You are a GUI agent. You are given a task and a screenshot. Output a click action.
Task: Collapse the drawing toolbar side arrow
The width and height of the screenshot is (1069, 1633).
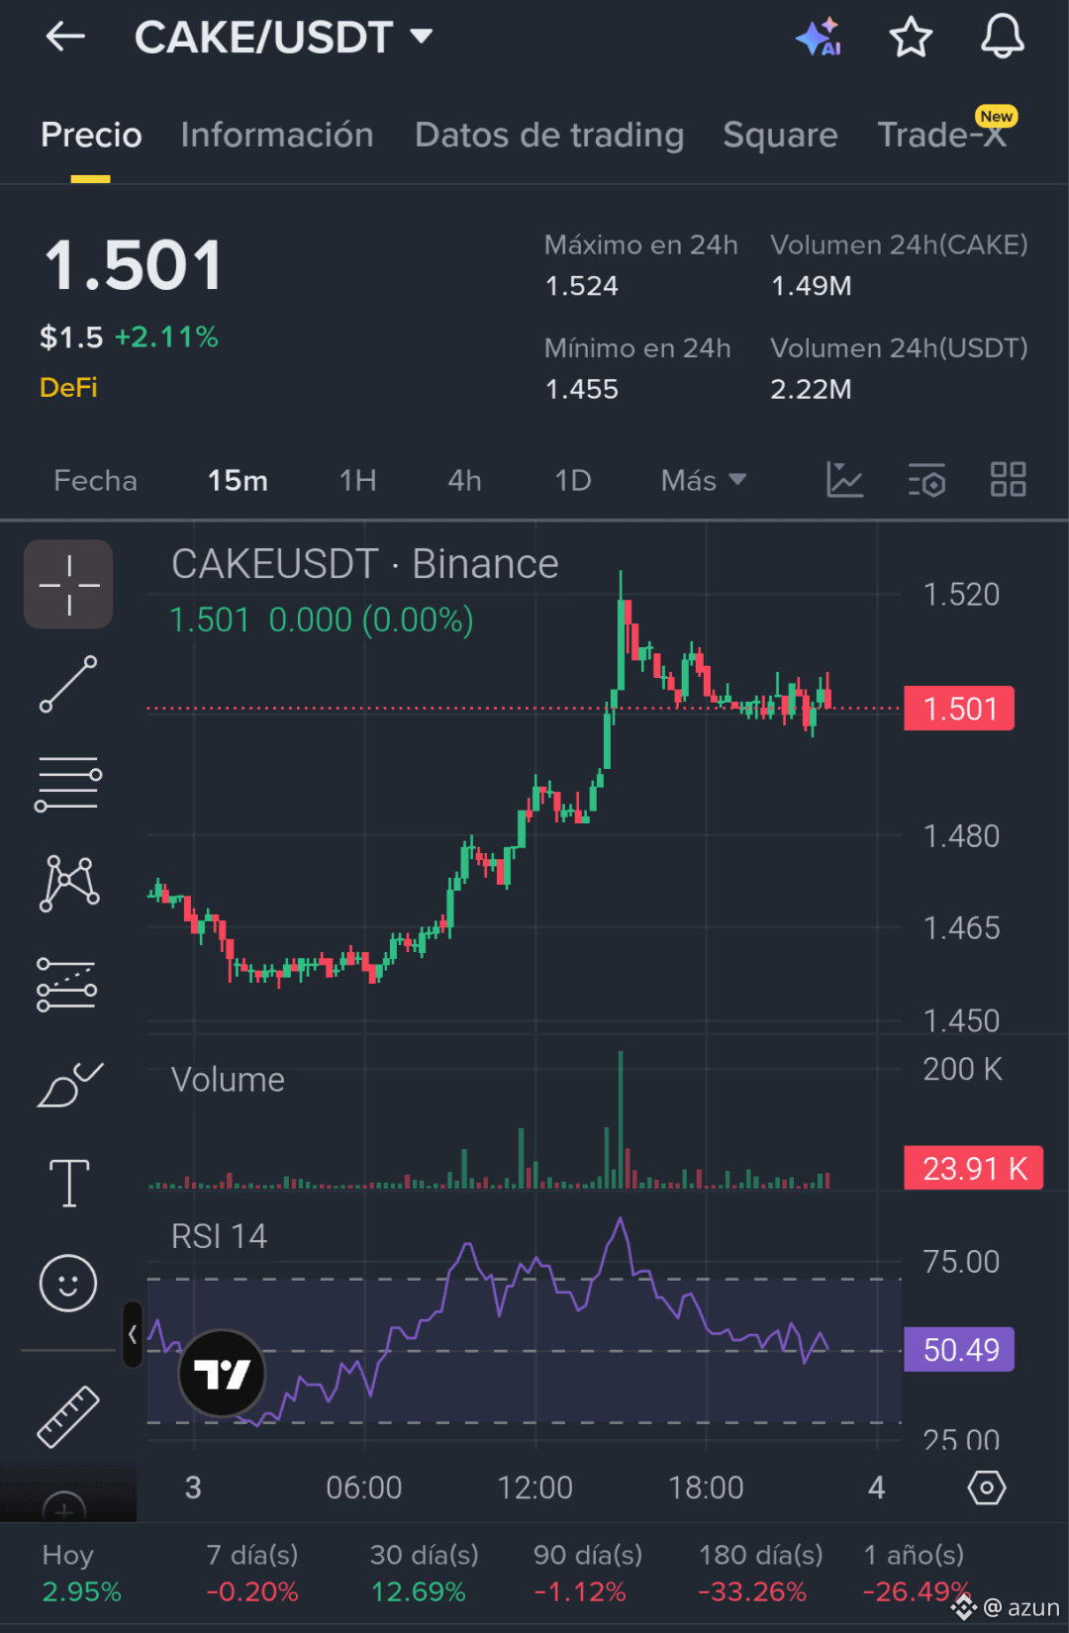point(132,1334)
